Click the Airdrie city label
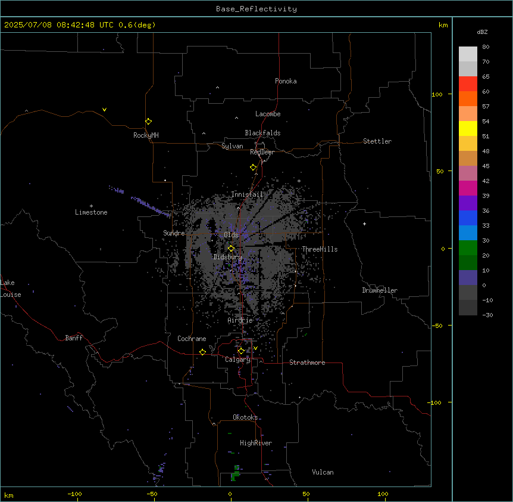The width and height of the screenshot is (513, 502). [240, 320]
